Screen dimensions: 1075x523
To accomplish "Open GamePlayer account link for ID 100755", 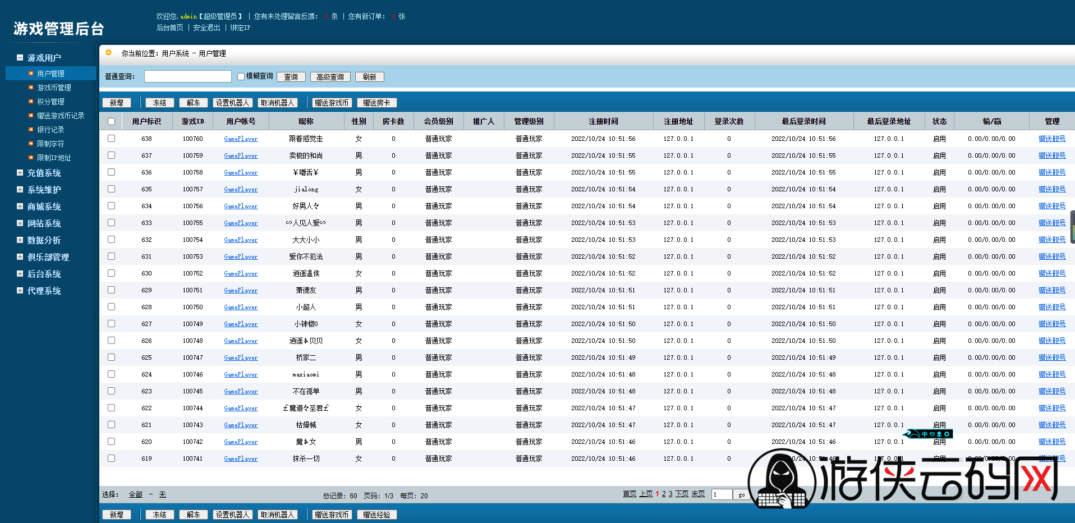I will tap(241, 223).
